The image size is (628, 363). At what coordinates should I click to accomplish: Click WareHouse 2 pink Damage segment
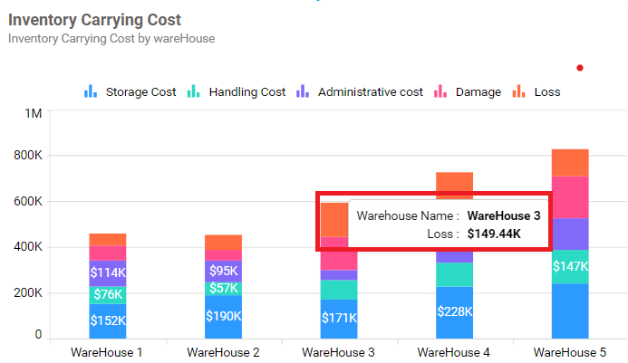coord(223,255)
